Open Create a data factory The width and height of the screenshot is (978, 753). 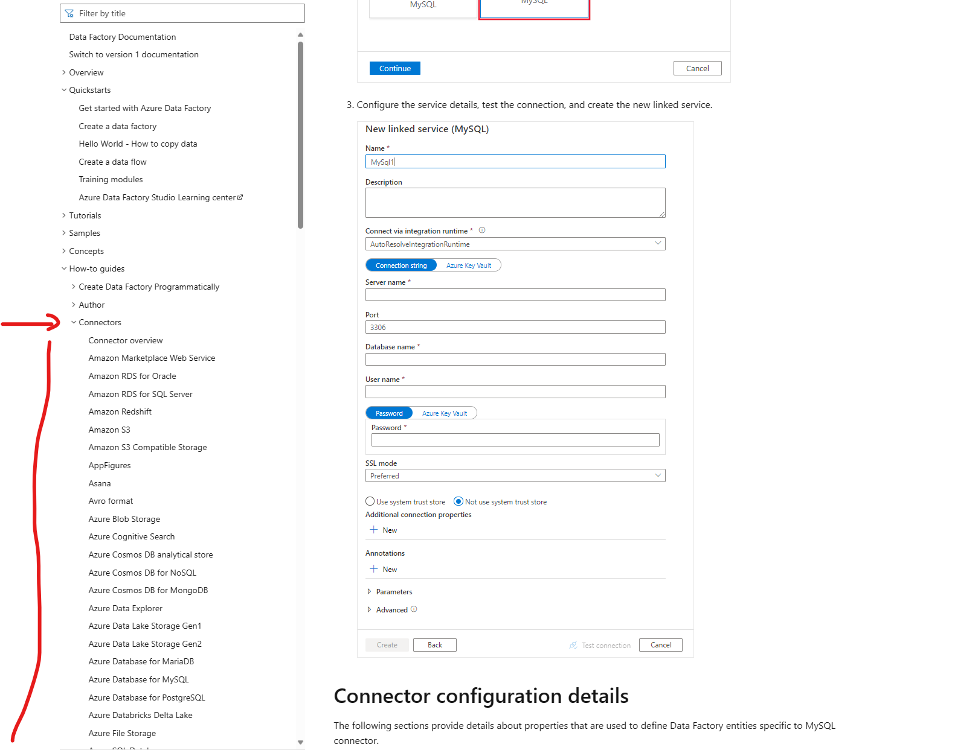click(118, 126)
